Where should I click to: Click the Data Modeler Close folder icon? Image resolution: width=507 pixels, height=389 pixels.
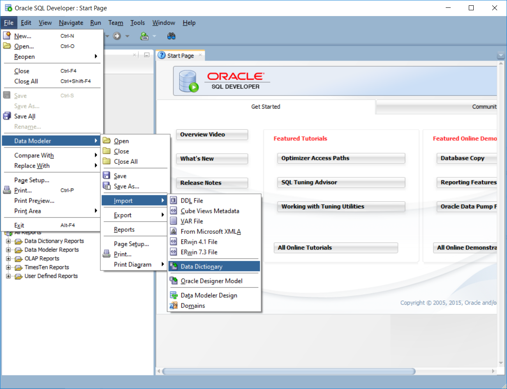tap(106, 151)
